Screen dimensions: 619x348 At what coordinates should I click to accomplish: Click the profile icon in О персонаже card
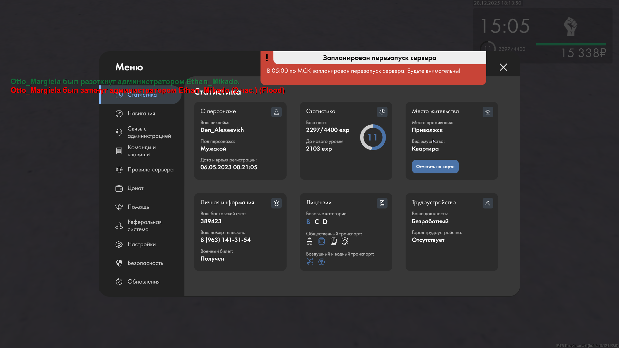click(276, 112)
